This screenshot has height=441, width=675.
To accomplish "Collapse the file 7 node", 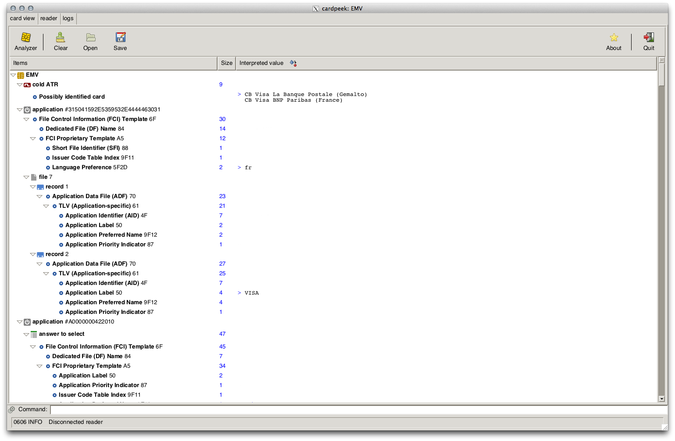I will point(26,177).
